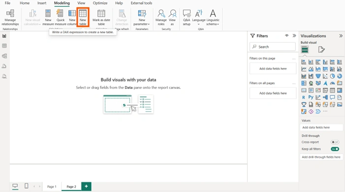
Task: Collapse the Filters pane
Action: tap(294, 36)
